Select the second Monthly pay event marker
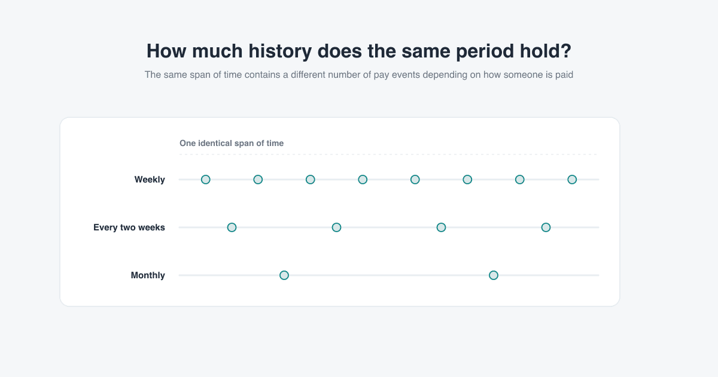This screenshot has width=718, height=377. tap(494, 275)
